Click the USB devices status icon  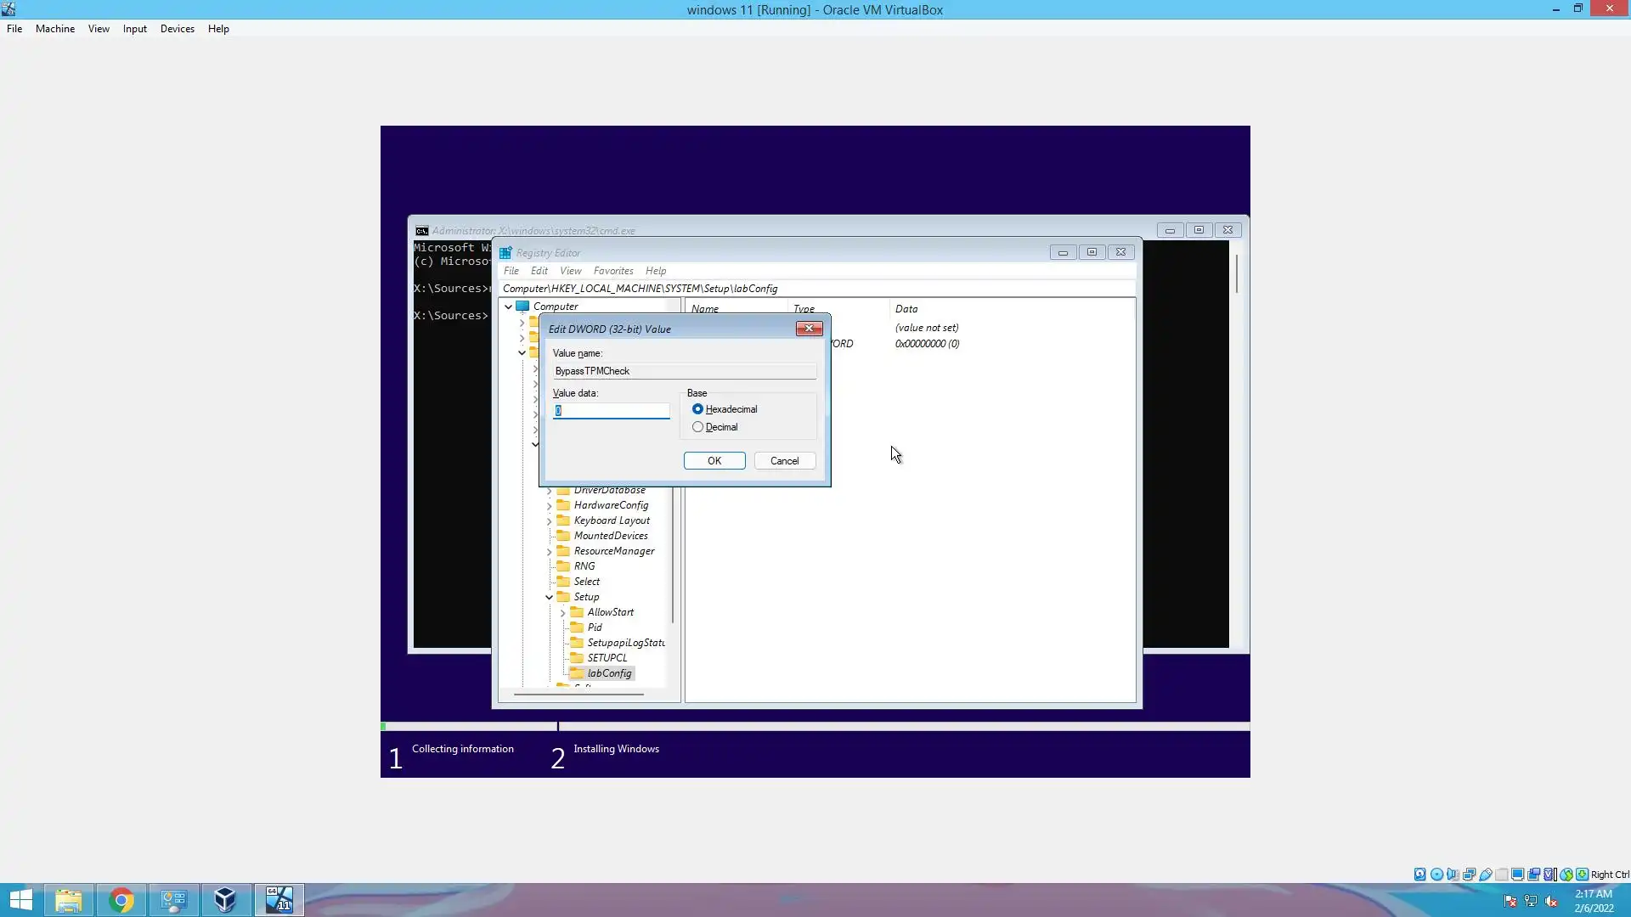click(x=1486, y=875)
